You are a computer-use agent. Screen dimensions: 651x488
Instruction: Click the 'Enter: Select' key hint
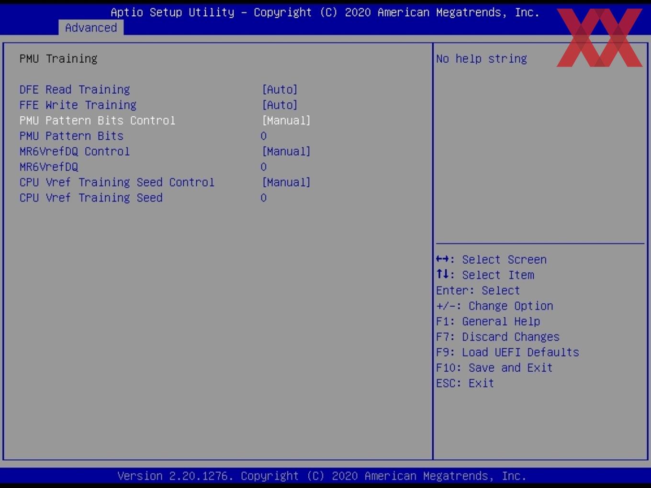coord(478,290)
